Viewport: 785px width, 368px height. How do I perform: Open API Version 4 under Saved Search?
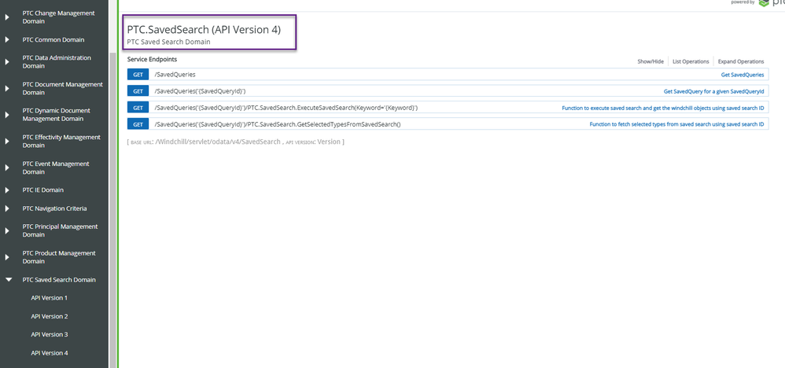pyautogui.click(x=49, y=353)
